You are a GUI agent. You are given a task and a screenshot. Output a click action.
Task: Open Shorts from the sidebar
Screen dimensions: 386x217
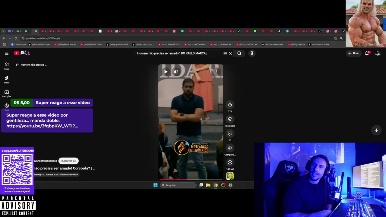[7, 80]
